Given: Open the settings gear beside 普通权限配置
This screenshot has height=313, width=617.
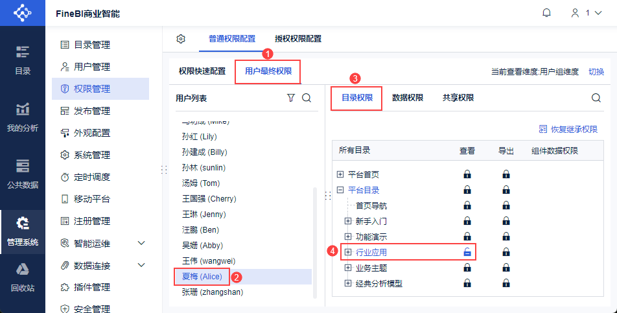Looking at the screenshot, I should [x=181, y=39].
